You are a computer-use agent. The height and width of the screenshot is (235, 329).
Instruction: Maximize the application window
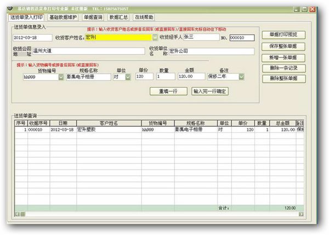coord(305,9)
